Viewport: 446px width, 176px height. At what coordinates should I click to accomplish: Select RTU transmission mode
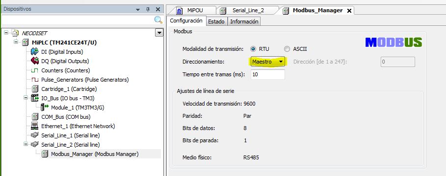pyautogui.click(x=253, y=49)
